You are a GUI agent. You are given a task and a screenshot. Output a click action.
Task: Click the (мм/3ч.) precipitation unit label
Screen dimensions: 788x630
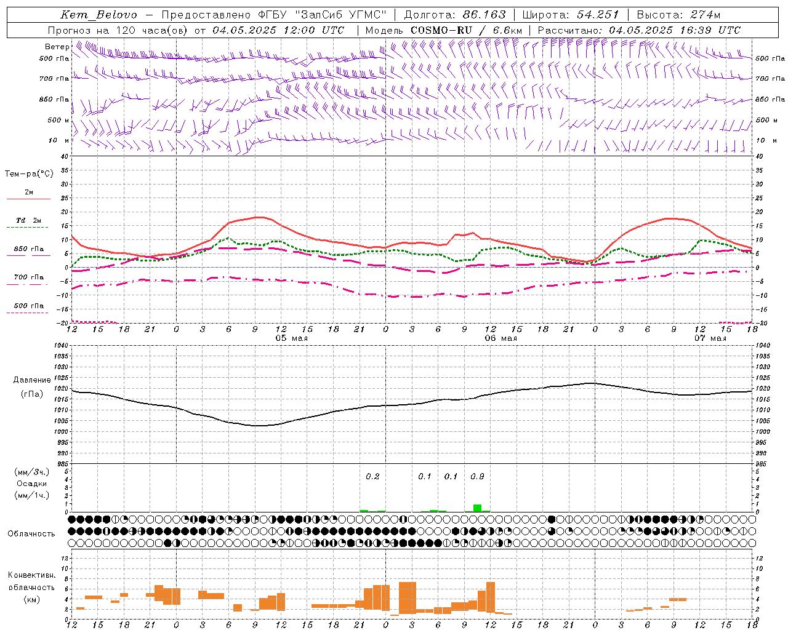tap(32, 472)
